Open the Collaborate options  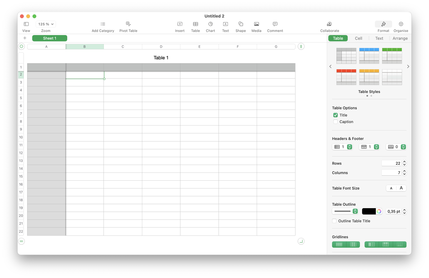[329, 24]
